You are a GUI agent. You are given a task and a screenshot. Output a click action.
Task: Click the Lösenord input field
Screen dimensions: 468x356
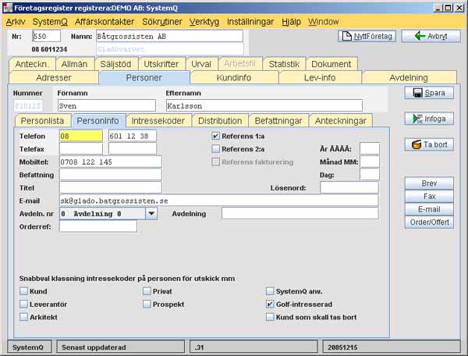(x=349, y=187)
